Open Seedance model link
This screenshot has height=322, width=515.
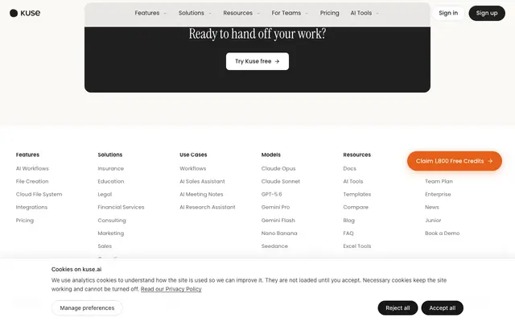point(274,246)
